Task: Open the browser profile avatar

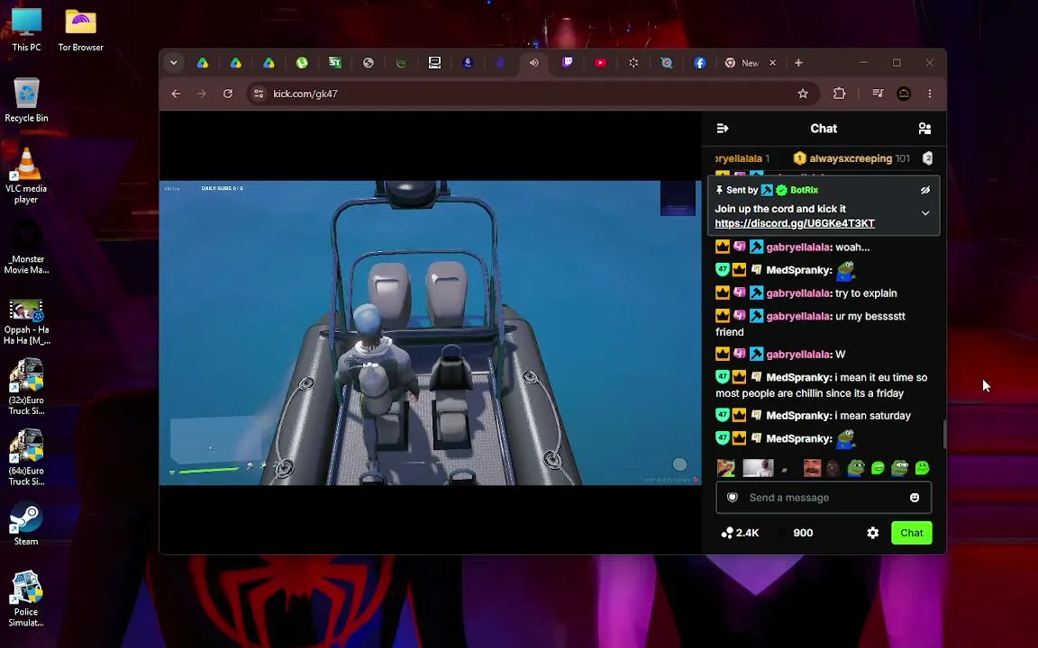Action: [x=904, y=94]
